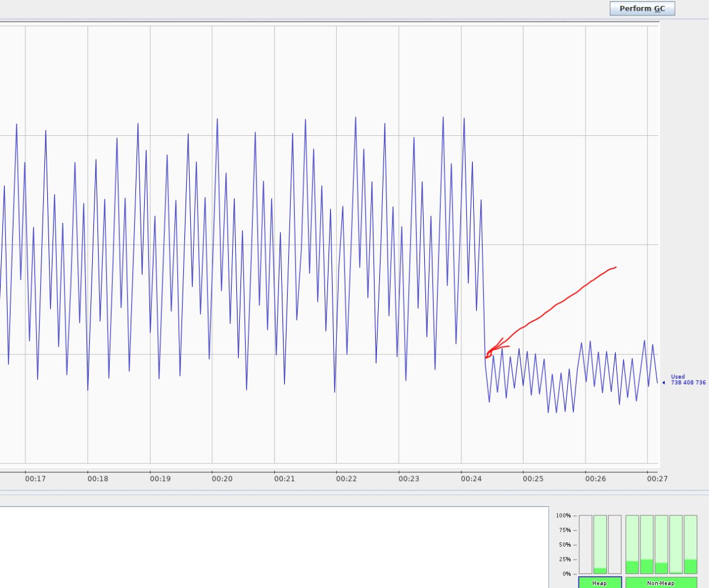Select the third heap pool bar
709x588 pixels.
[615, 544]
